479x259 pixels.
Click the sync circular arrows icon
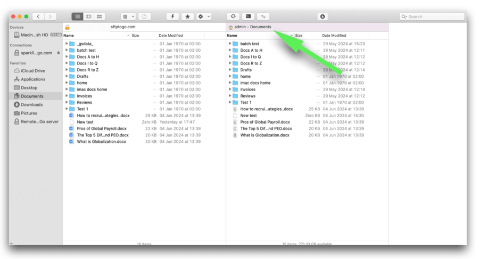pyautogui.click(x=233, y=17)
